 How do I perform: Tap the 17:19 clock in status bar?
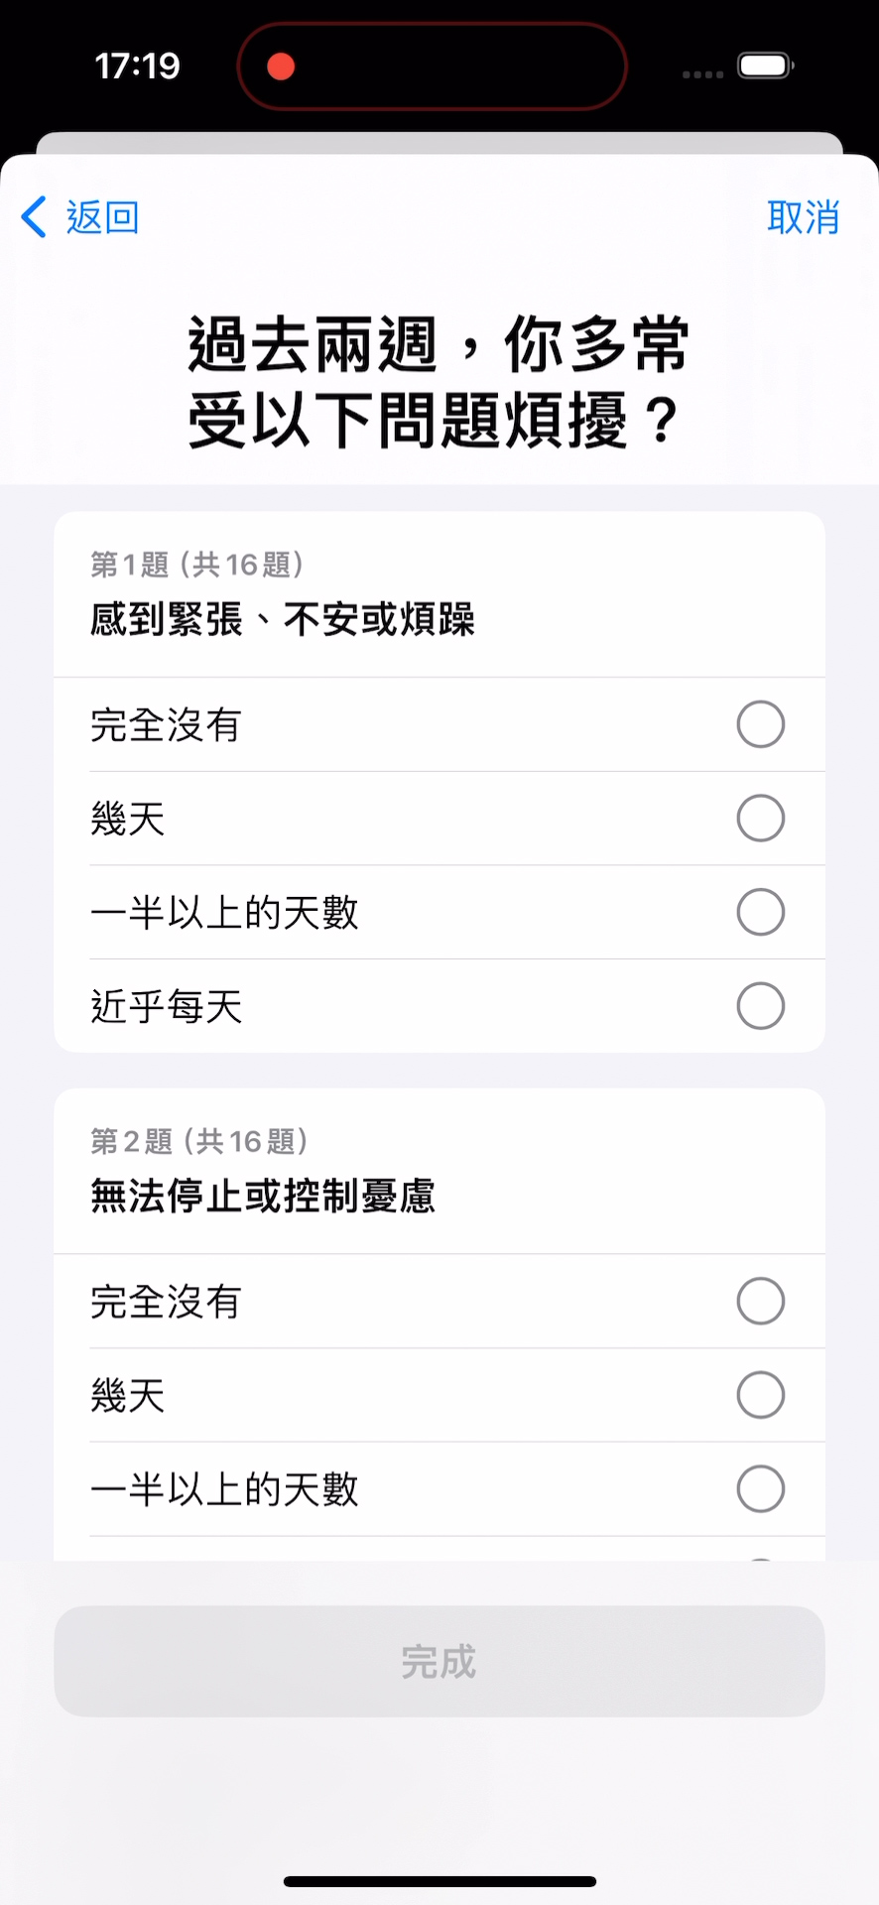click(137, 66)
